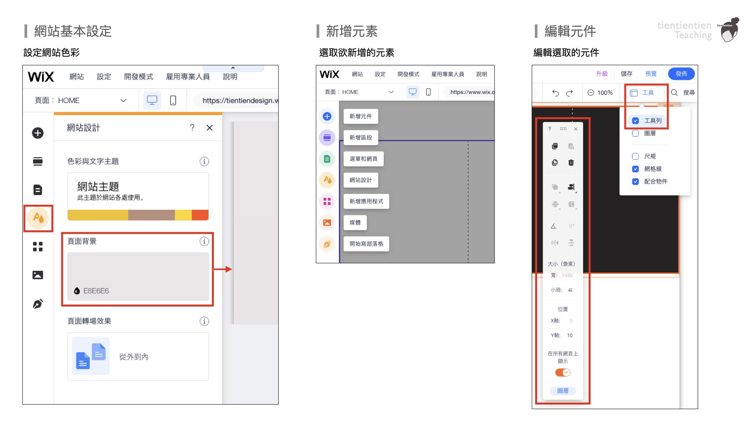Click the blue plus icon in middle editor
This screenshot has height=425, width=755.
point(327,116)
